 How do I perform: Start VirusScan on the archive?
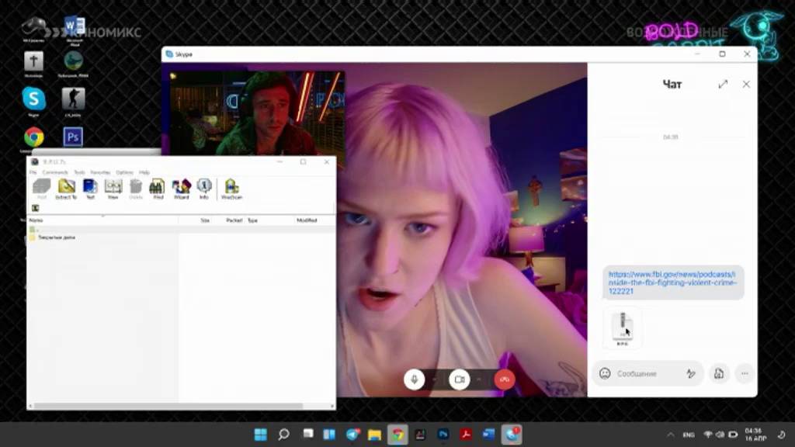(231, 189)
